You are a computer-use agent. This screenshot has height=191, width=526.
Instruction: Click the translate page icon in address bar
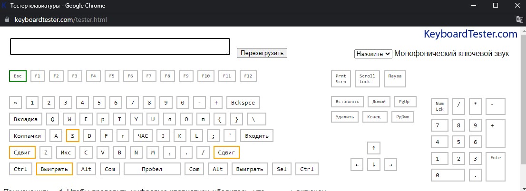(520, 19)
